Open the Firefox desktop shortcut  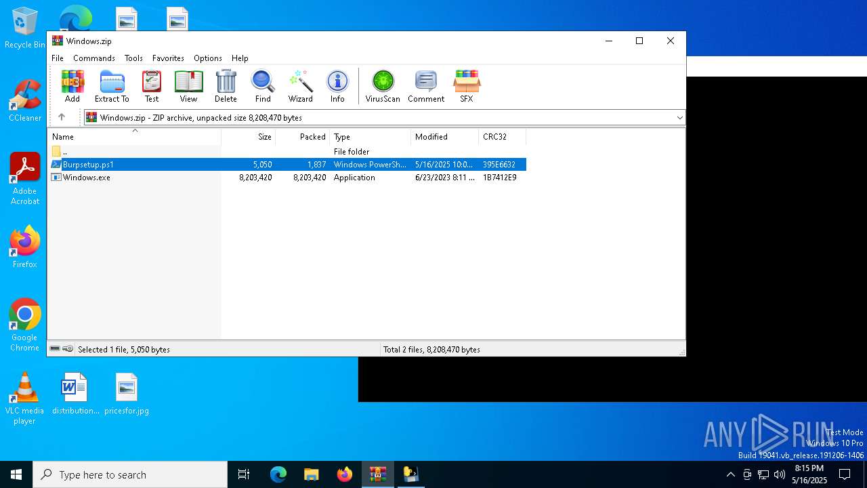coord(24,247)
